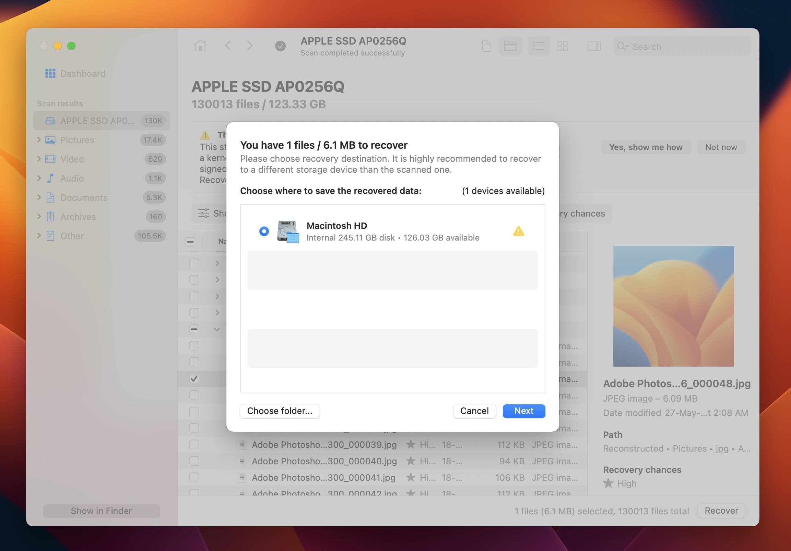
Task: Click the Reconstructed path breadcrumb
Action: point(633,449)
